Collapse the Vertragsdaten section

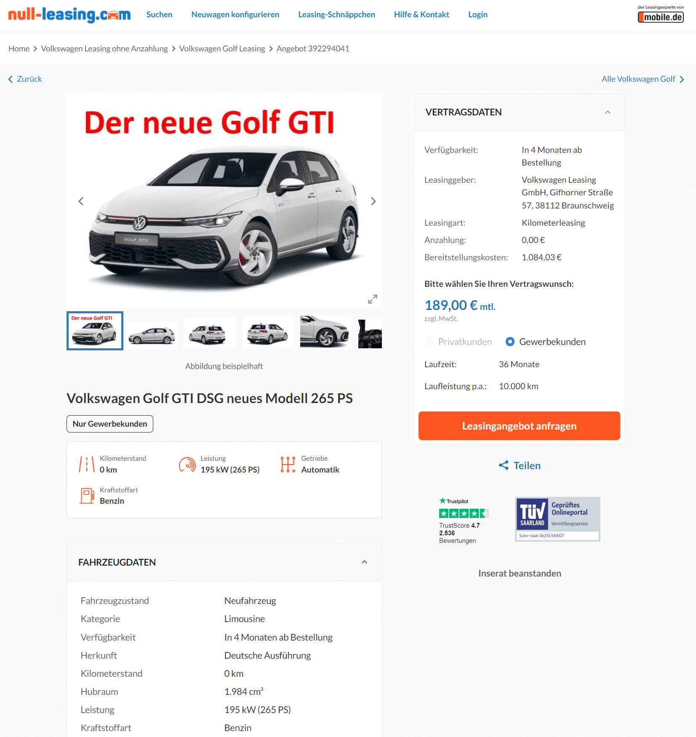click(x=608, y=112)
